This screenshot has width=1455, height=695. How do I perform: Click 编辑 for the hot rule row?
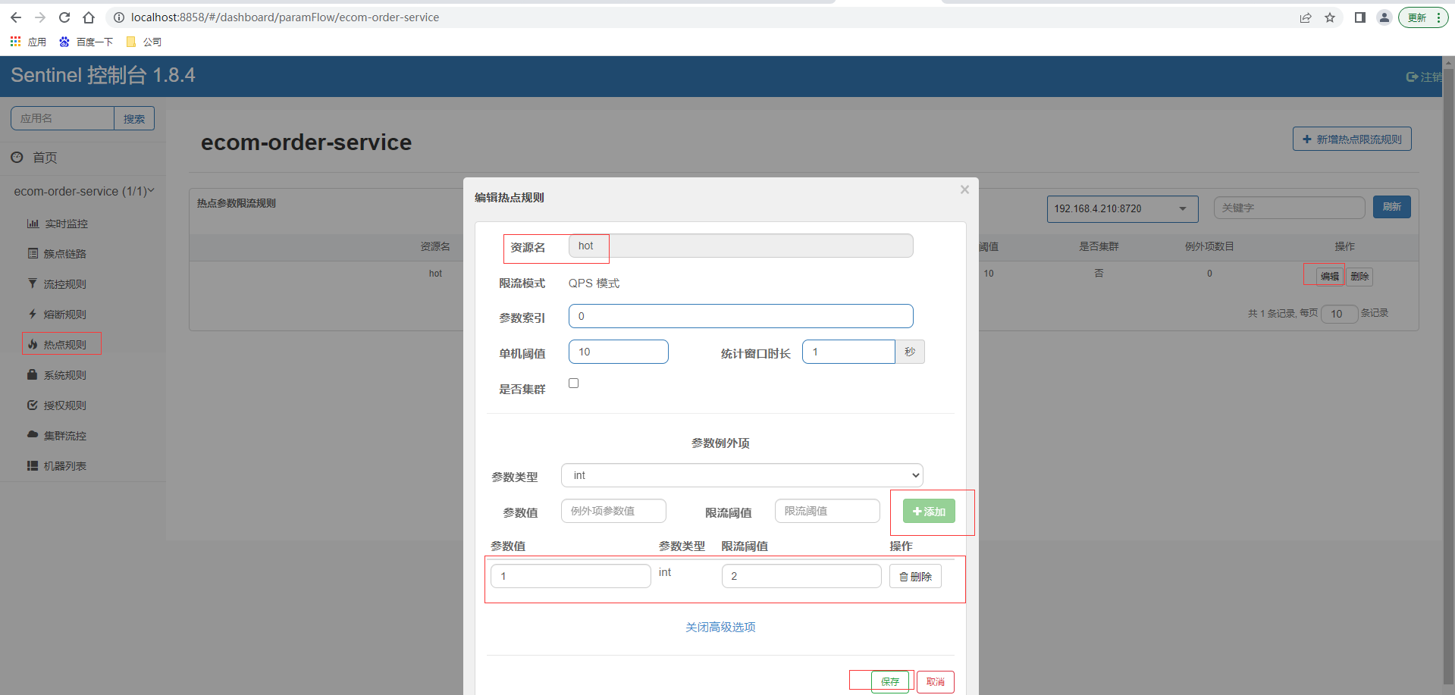1329,276
